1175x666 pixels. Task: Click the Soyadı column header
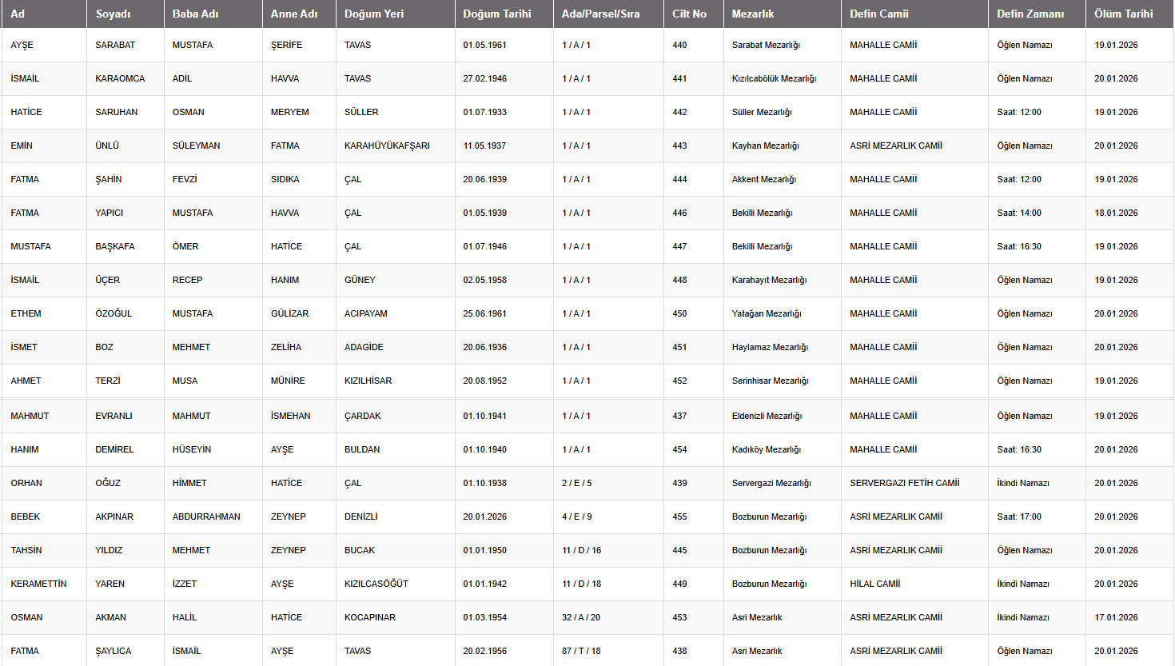point(113,14)
